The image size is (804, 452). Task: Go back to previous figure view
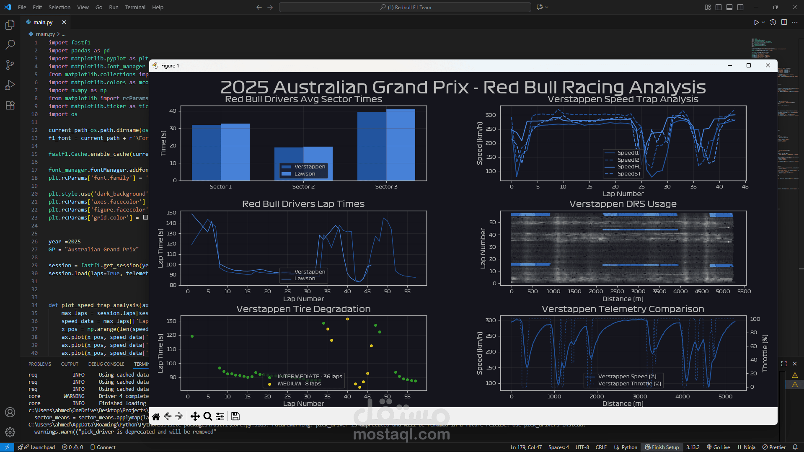pyautogui.click(x=168, y=416)
